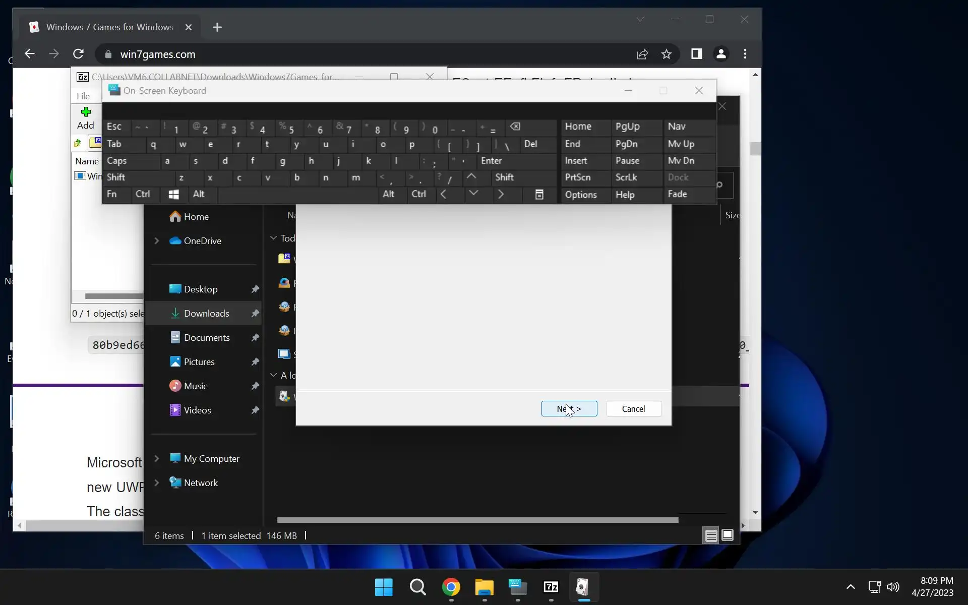Open File menu in 7-Zip
The width and height of the screenshot is (968, 605).
pos(83,96)
